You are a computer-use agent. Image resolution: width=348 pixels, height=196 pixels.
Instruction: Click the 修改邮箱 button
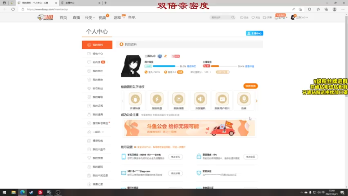175,173
